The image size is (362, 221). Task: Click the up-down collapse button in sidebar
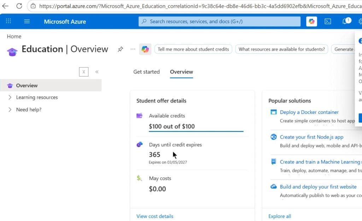tap(84, 72)
